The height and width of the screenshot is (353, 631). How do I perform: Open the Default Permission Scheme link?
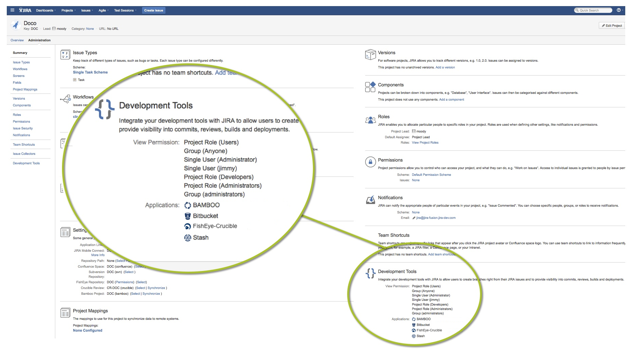pos(431,175)
